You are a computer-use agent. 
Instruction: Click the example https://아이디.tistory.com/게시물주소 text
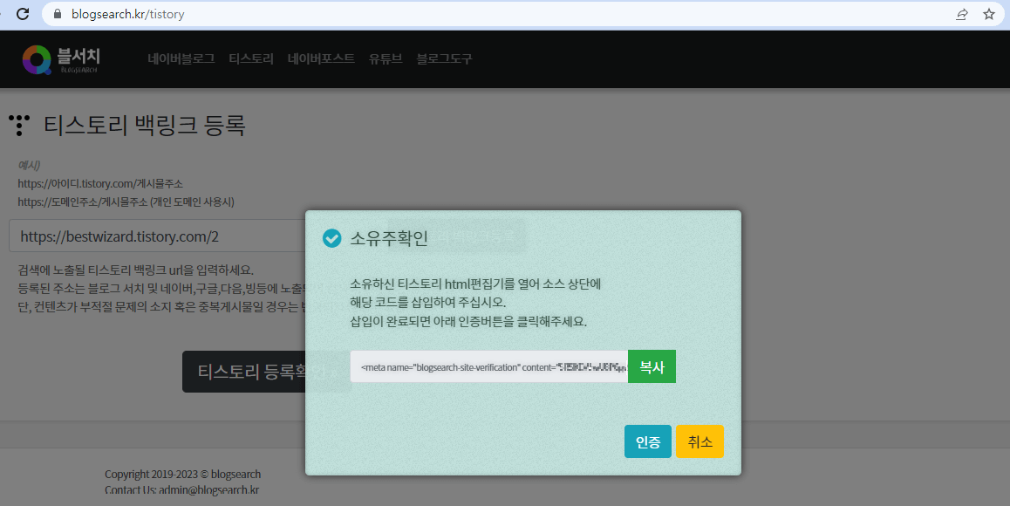point(100,184)
